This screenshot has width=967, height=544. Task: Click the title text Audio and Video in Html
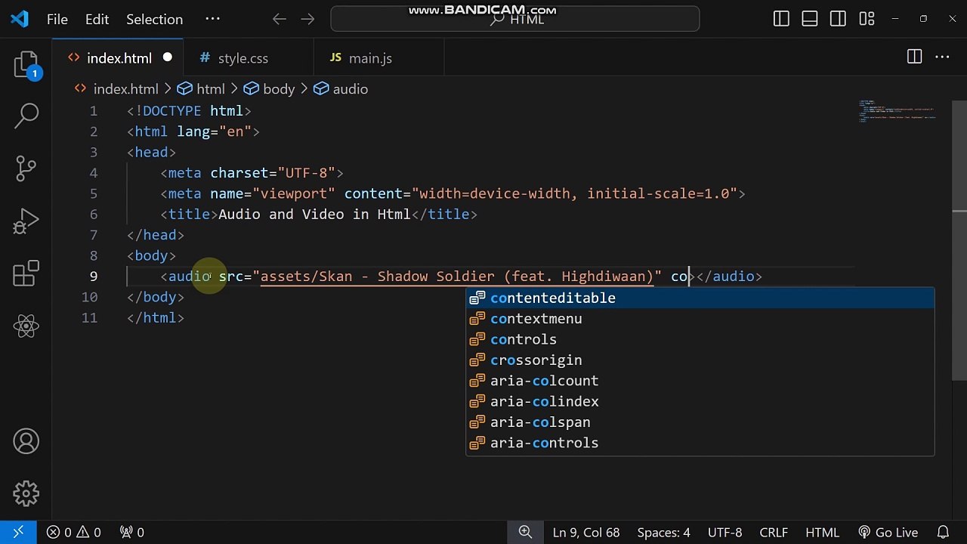point(314,215)
